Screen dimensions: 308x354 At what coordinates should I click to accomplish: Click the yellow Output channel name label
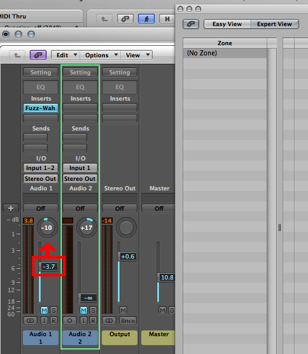click(x=120, y=337)
